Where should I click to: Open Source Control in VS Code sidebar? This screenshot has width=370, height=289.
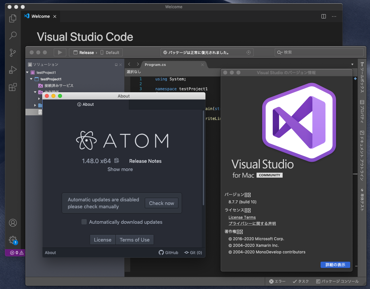pos(13,53)
